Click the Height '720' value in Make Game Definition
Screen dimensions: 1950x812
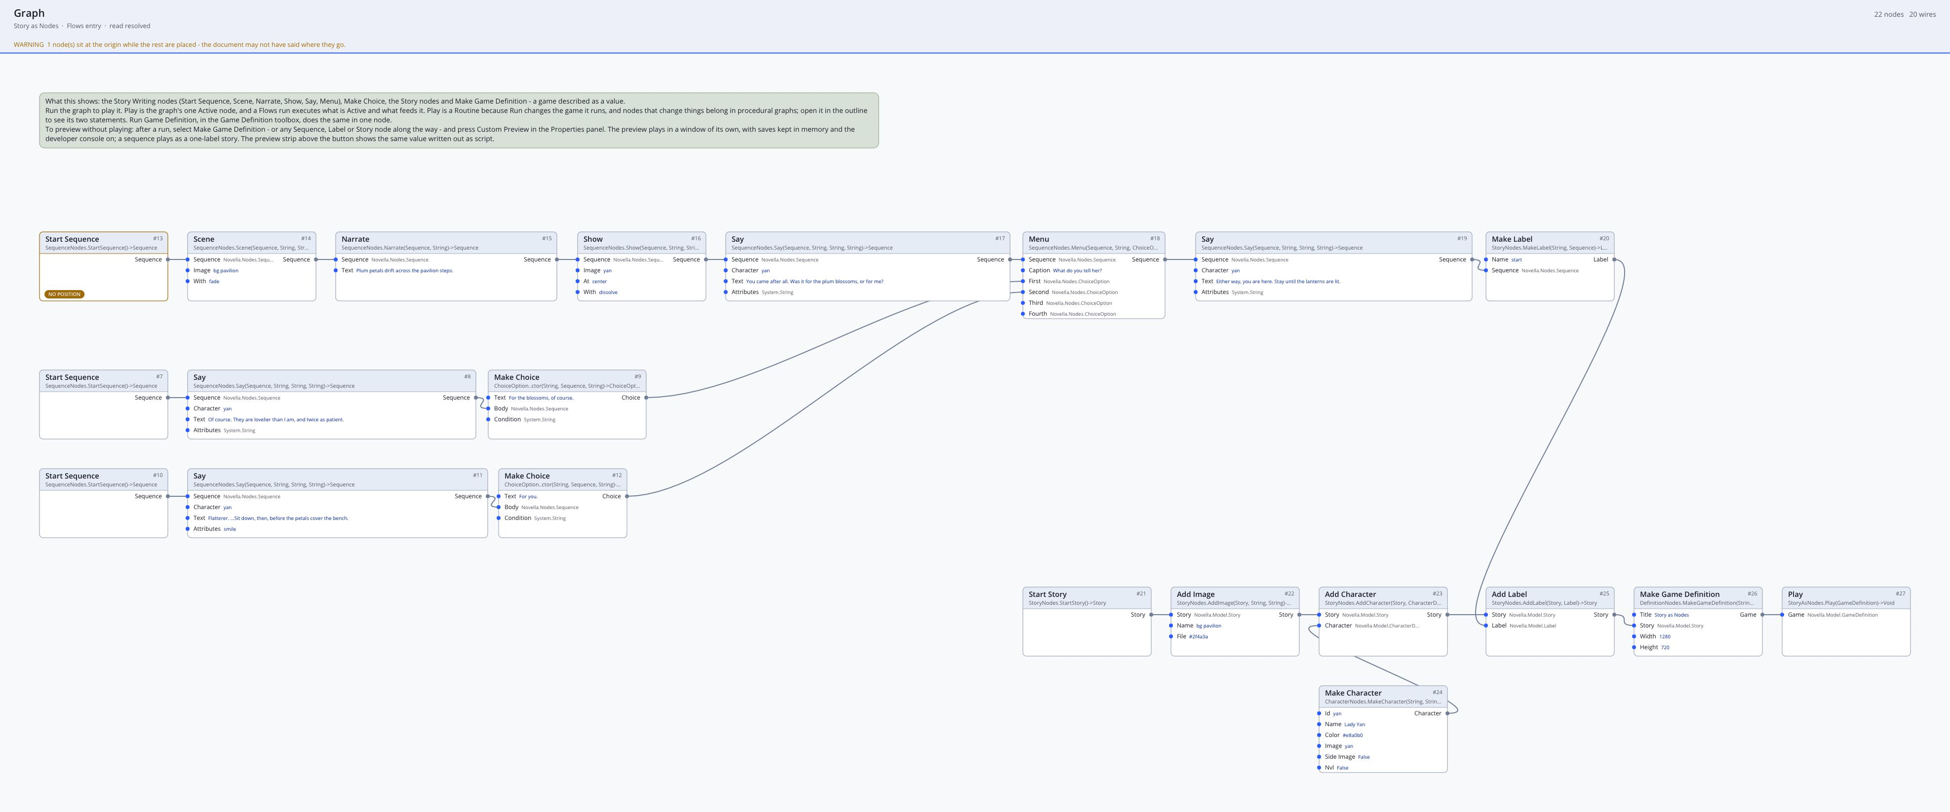pyautogui.click(x=1665, y=648)
